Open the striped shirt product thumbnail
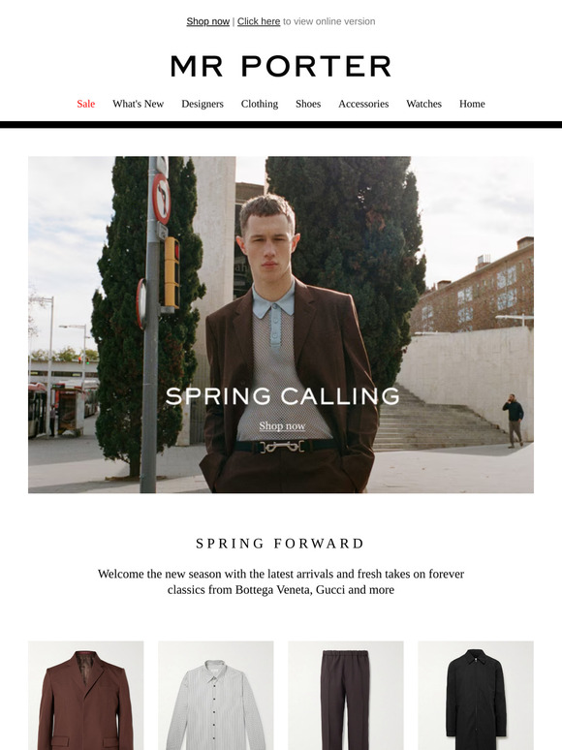This screenshot has height=750, width=562. tap(216, 696)
